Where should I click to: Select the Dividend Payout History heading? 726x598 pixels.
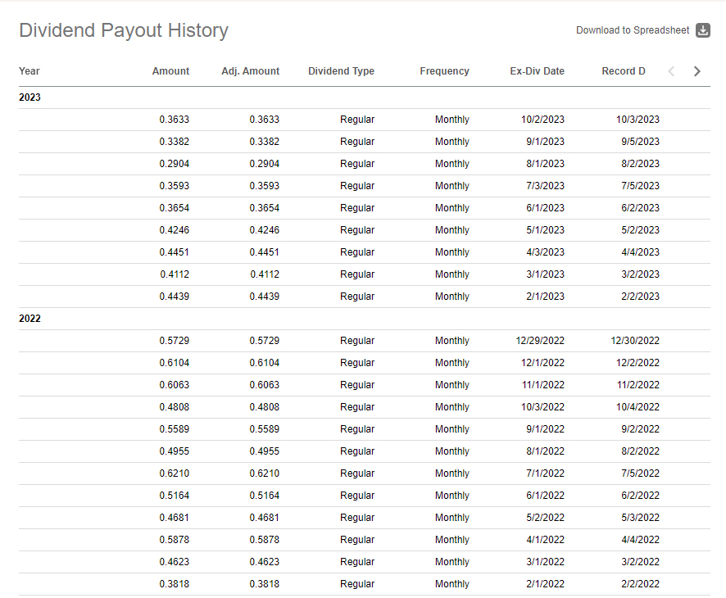click(x=124, y=30)
